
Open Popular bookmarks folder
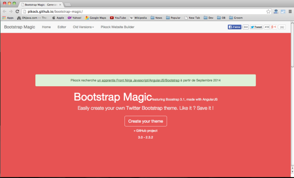pos(173,18)
